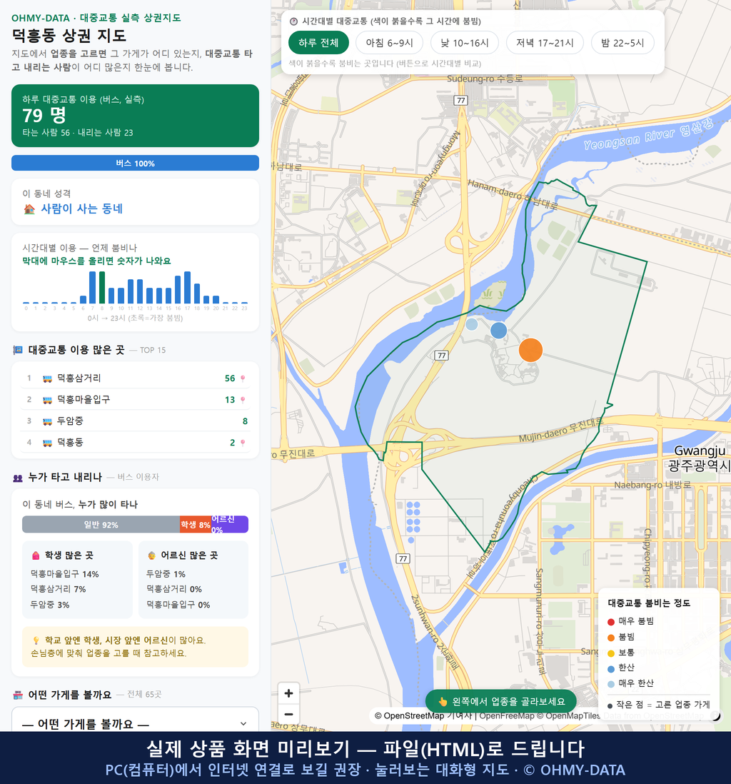Click the 사람이 사는 동네 neighborhood label

(81, 209)
